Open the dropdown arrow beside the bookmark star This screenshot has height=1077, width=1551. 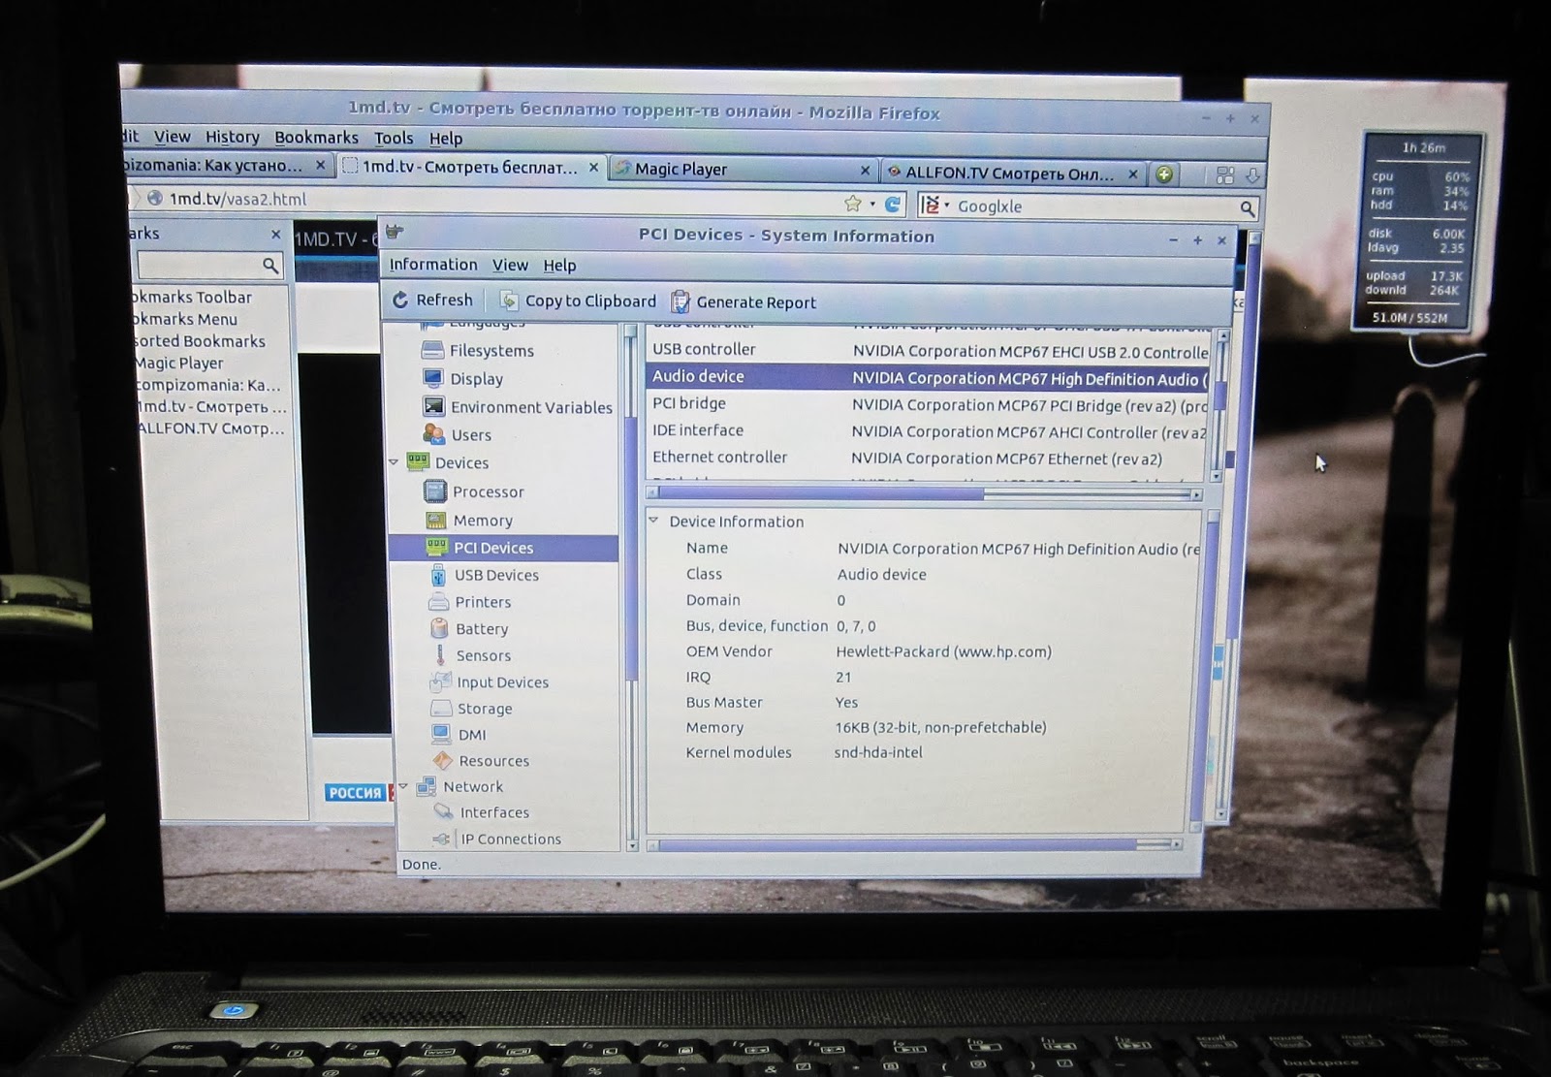pos(872,204)
